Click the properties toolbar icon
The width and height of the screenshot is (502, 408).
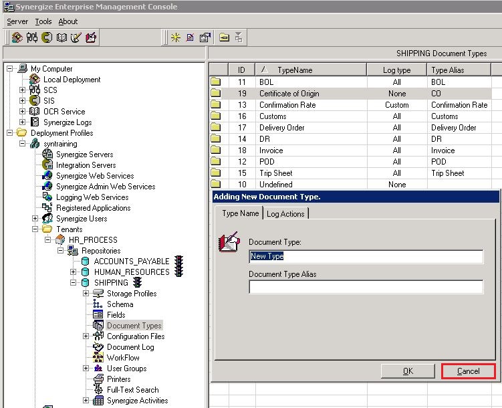coord(205,37)
